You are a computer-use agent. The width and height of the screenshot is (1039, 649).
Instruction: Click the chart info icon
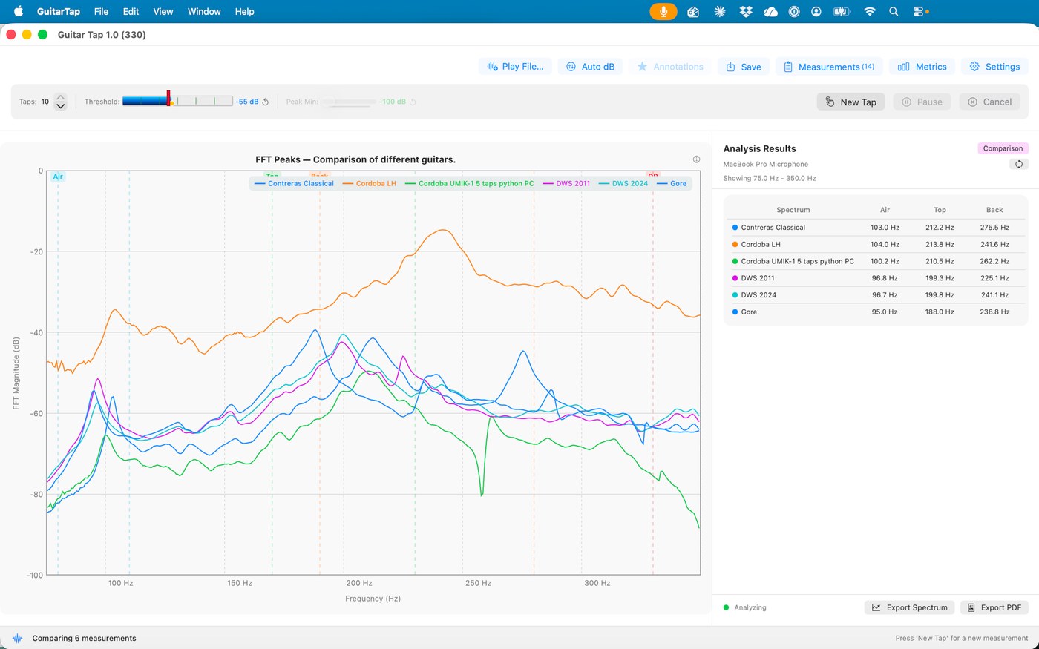pyautogui.click(x=696, y=159)
